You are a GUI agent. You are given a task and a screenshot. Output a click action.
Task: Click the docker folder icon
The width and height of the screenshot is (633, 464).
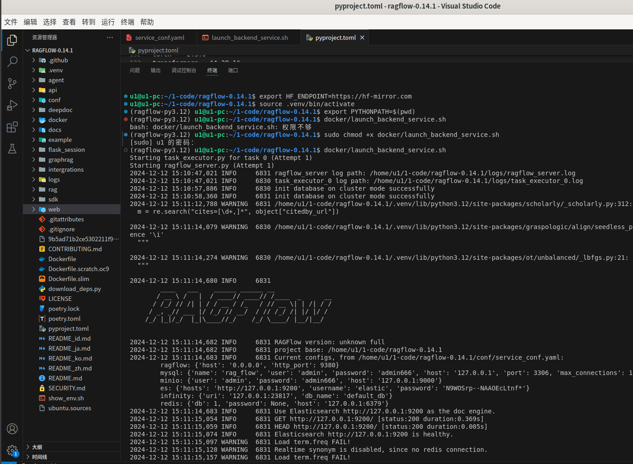click(42, 120)
